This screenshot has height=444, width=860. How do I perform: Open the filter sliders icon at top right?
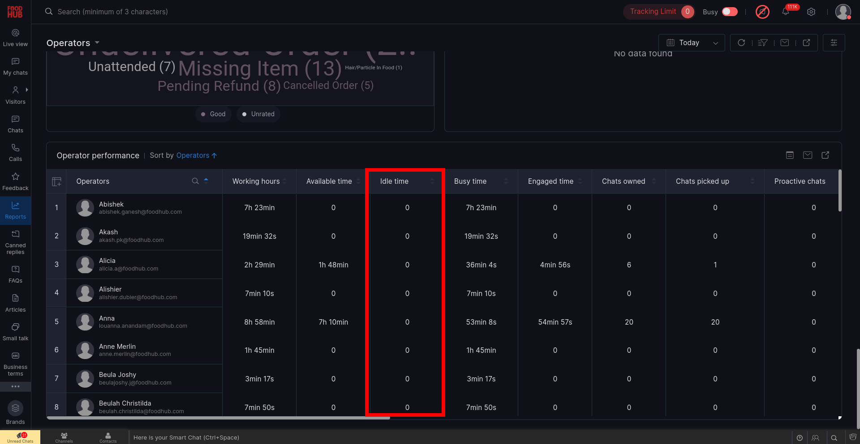click(834, 43)
